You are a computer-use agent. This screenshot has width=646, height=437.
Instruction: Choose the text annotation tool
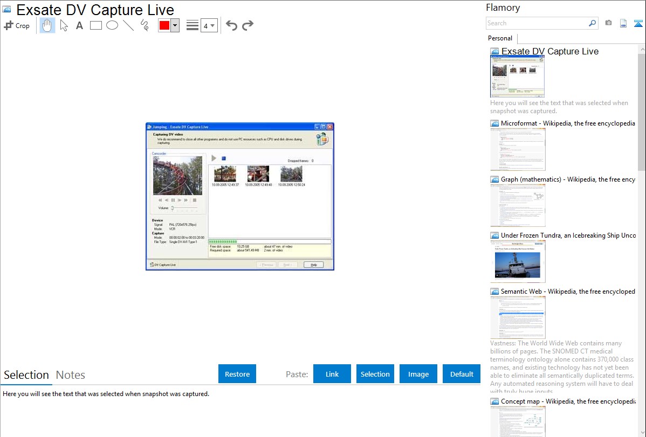[79, 25]
